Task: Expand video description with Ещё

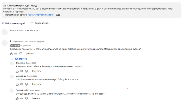Action: click(x=58, y=15)
